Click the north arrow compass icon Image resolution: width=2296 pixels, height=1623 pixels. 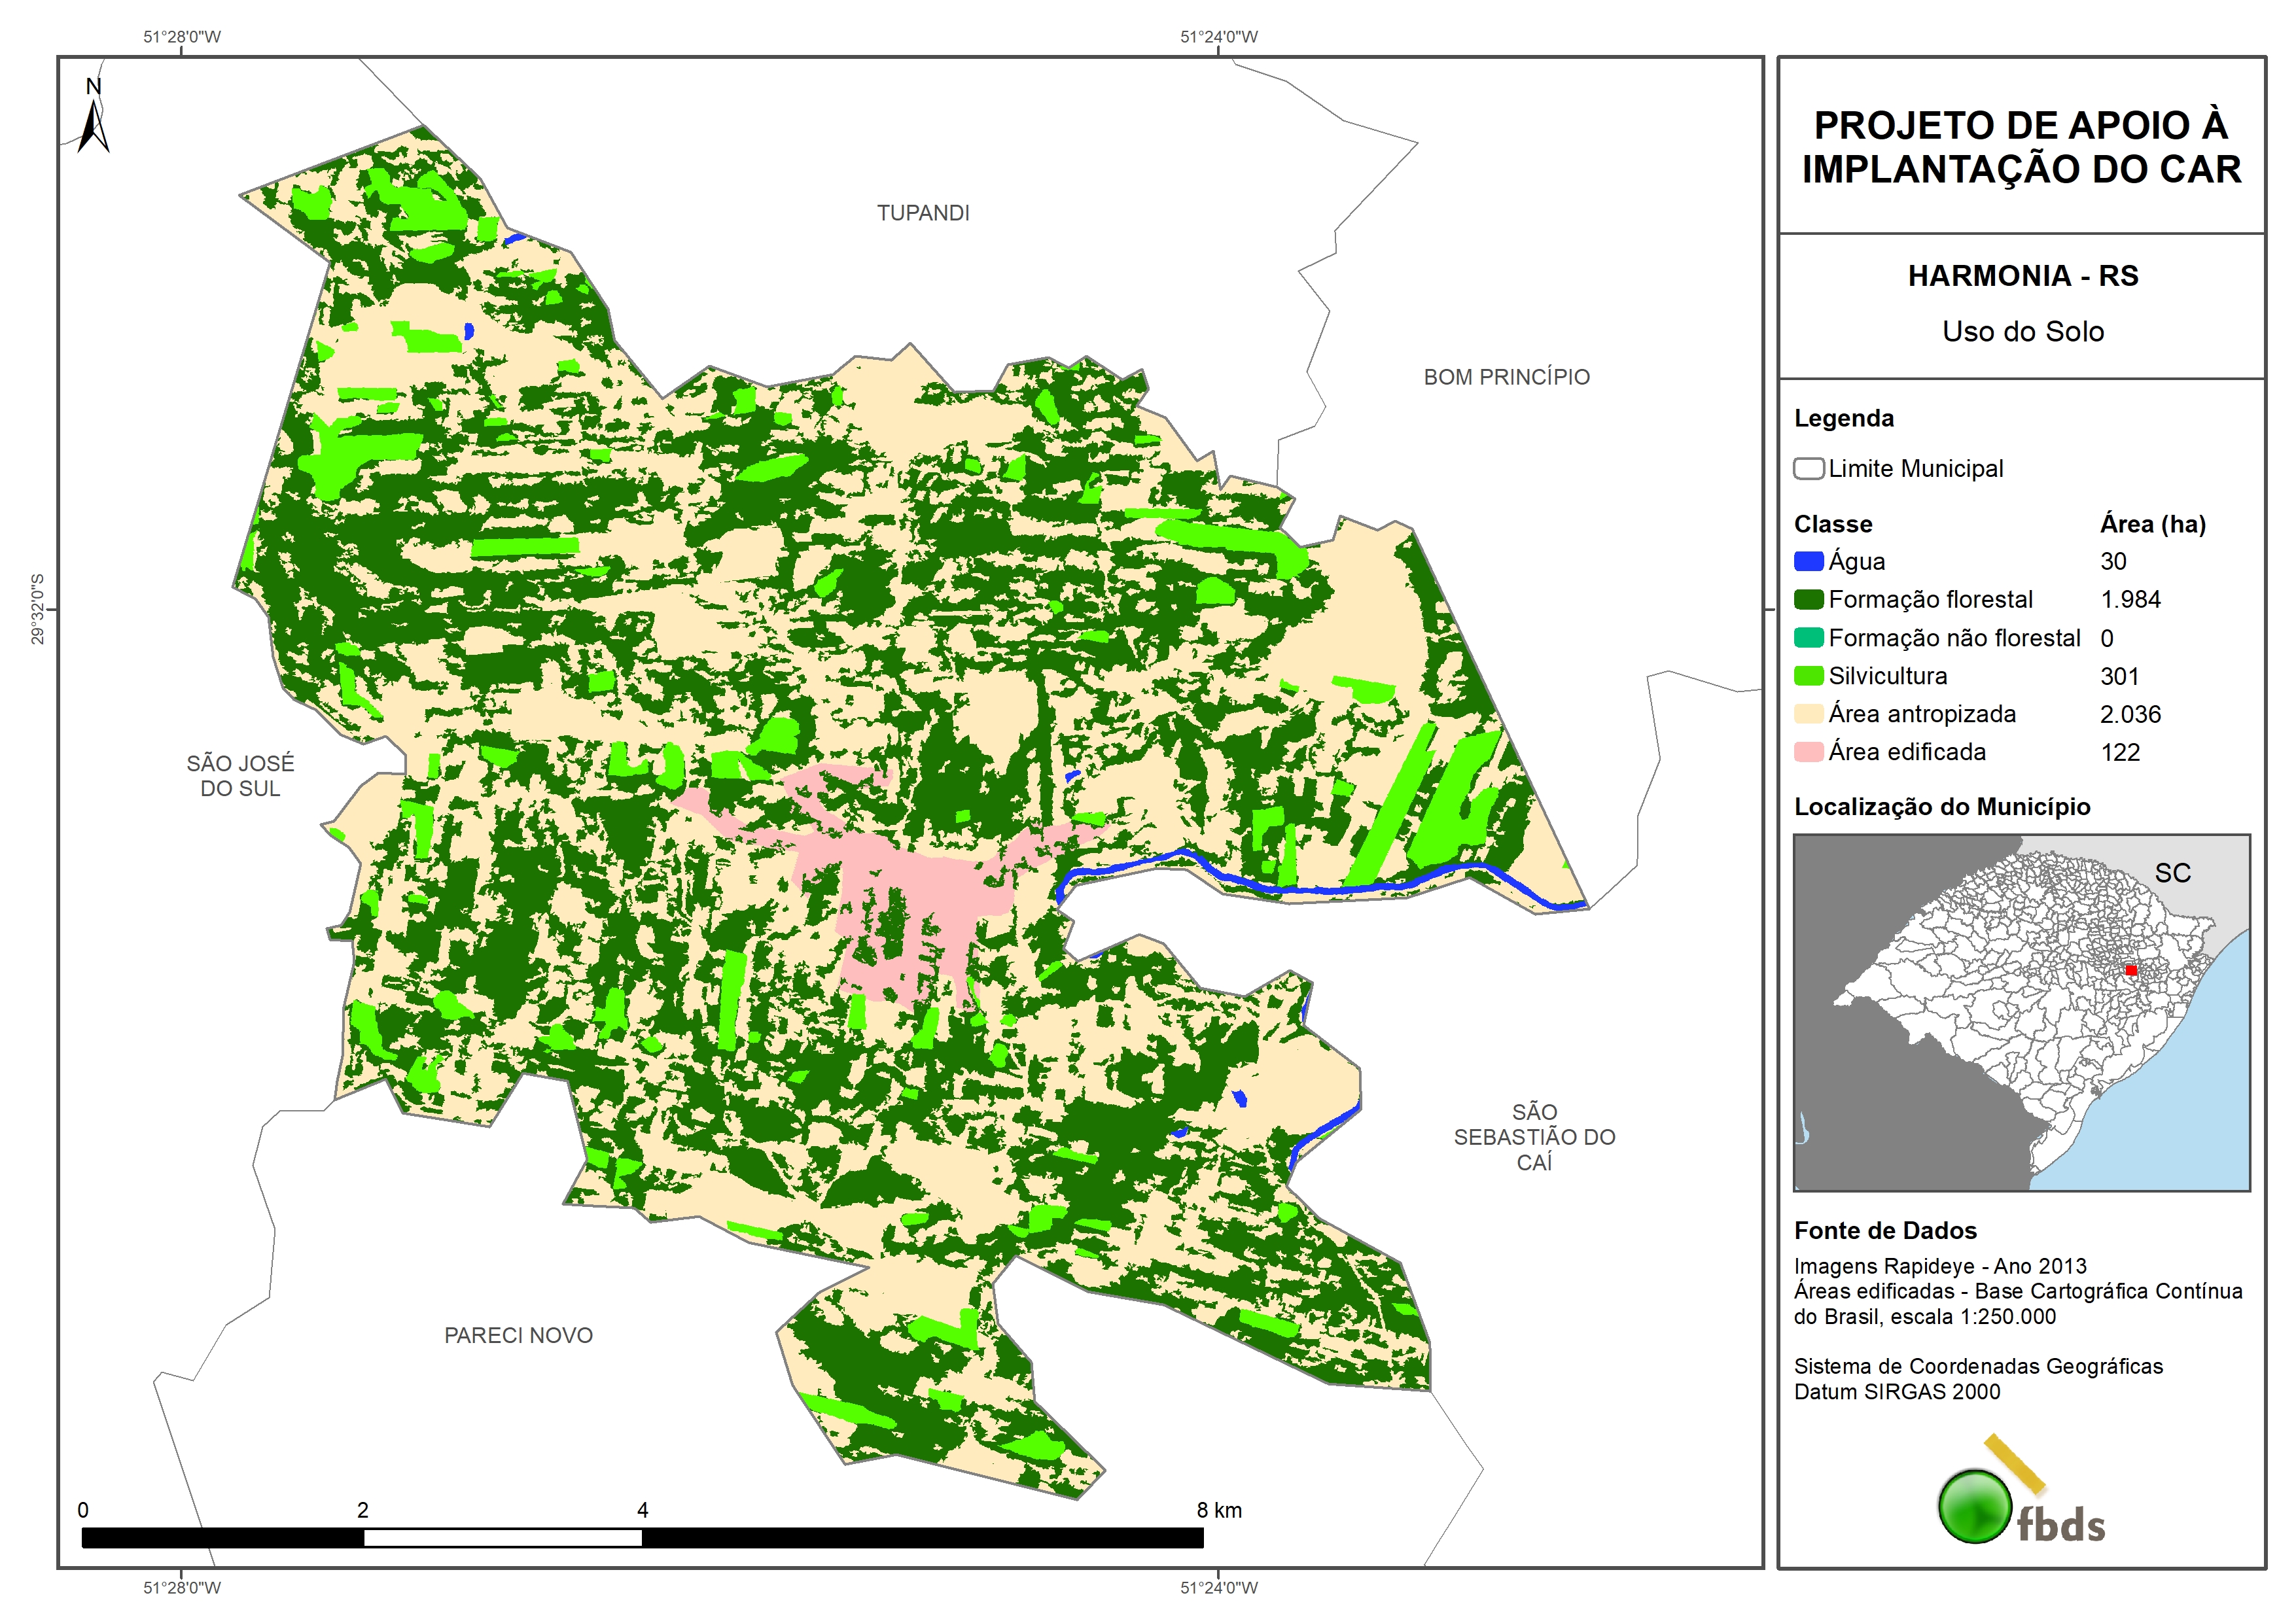93,121
